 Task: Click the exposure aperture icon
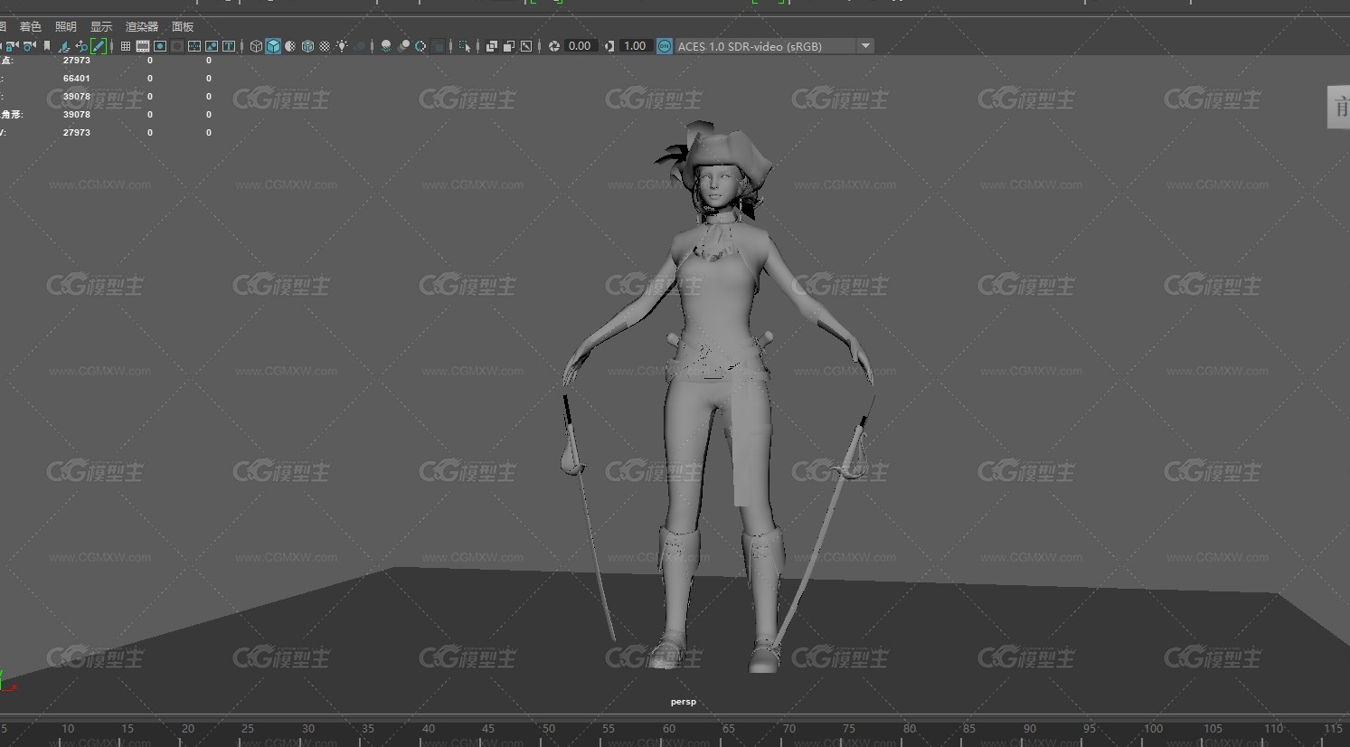[x=553, y=46]
